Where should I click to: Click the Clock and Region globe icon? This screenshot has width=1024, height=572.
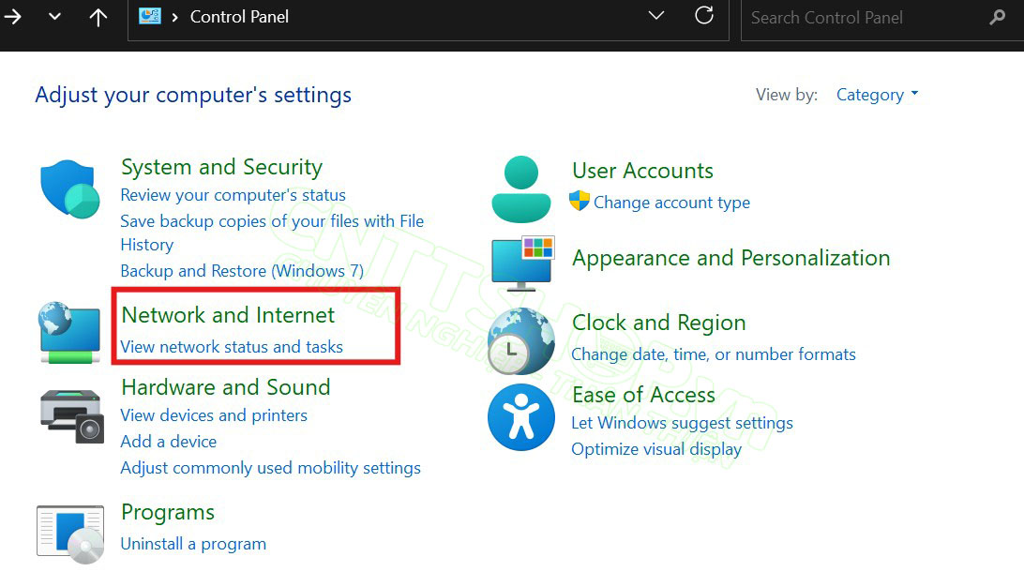pos(521,339)
